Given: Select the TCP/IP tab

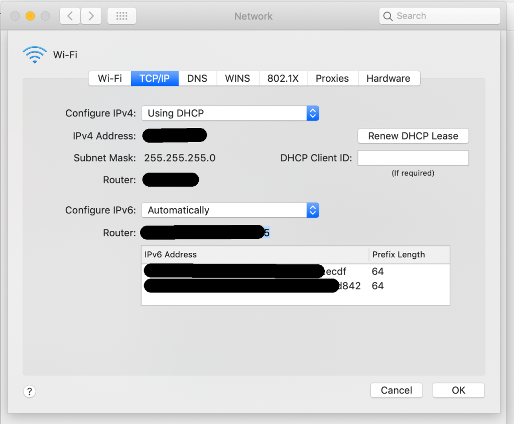Looking at the screenshot, I should point(155,78).
